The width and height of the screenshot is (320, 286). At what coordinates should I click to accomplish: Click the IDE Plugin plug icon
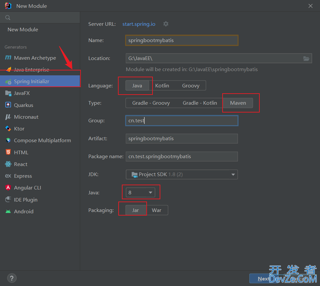[8, 199]
